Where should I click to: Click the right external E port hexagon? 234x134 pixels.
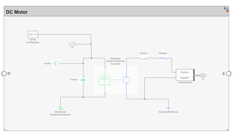coord(229,74)
